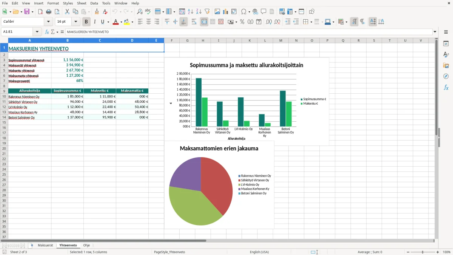Open the Underline style dropdown arrow
This screenshot has width=453, height=255.
(x=108, y=22)
